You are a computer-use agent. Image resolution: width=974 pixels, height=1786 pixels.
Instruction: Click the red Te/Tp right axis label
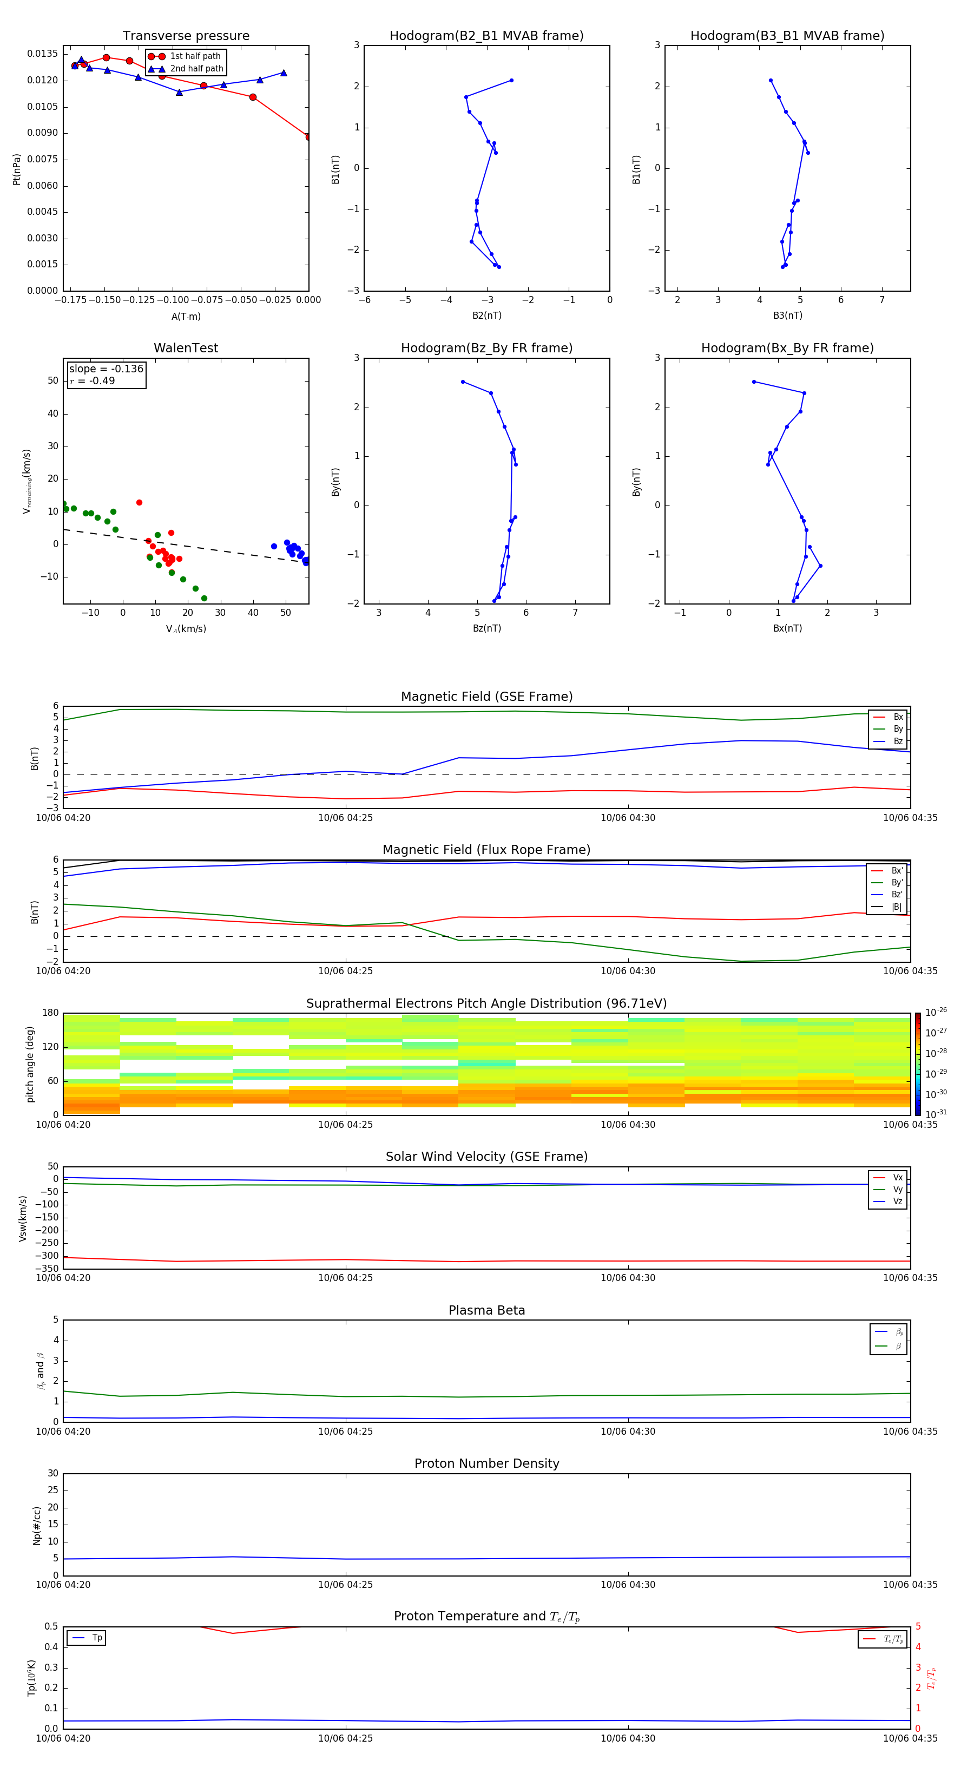click(932, 1678)
